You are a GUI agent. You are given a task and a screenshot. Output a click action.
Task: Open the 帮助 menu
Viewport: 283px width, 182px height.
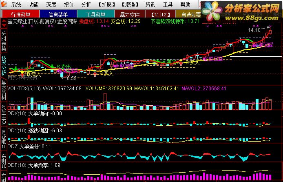186,4
